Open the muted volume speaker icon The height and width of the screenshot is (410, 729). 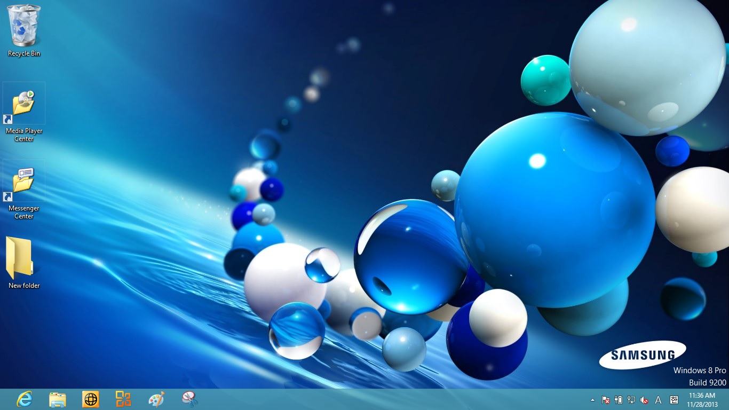(x=644, y=399)
